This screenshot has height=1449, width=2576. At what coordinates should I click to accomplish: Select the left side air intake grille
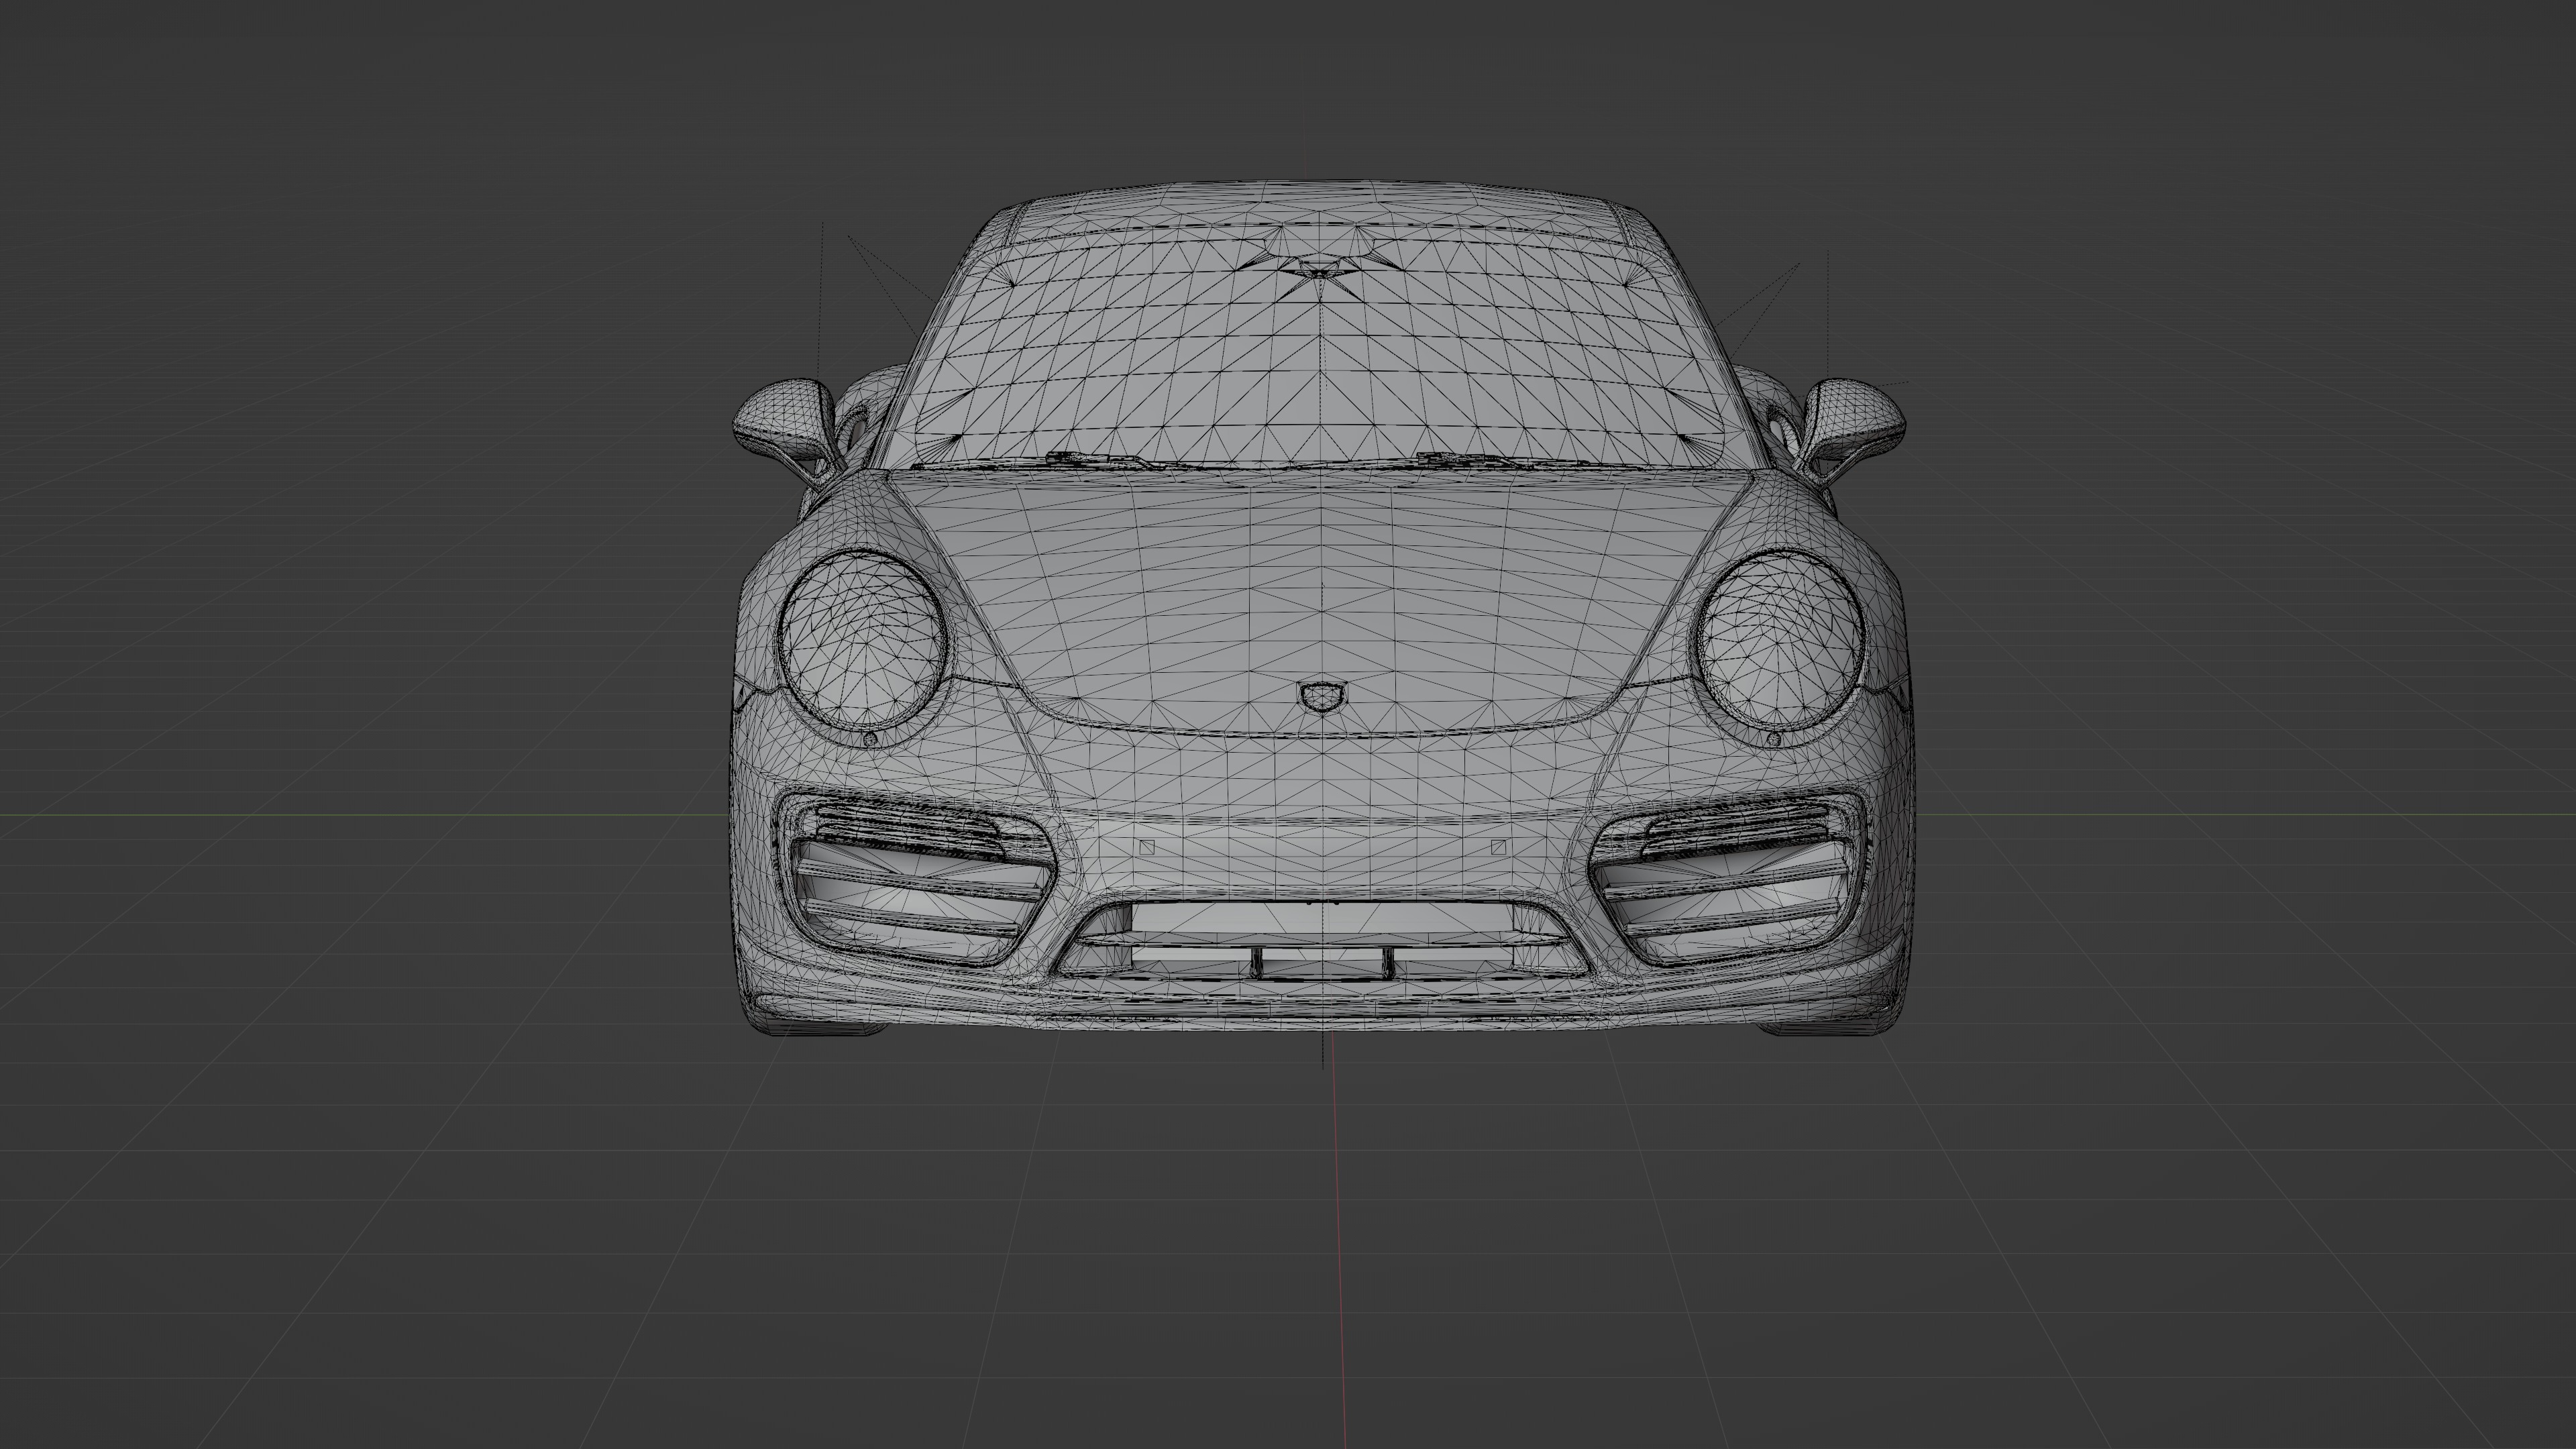[x=915, y=879]
